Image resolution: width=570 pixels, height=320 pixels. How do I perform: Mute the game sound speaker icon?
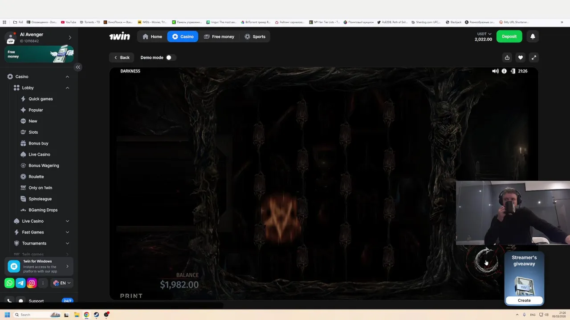pyautogui.click(x=495, y=71)
